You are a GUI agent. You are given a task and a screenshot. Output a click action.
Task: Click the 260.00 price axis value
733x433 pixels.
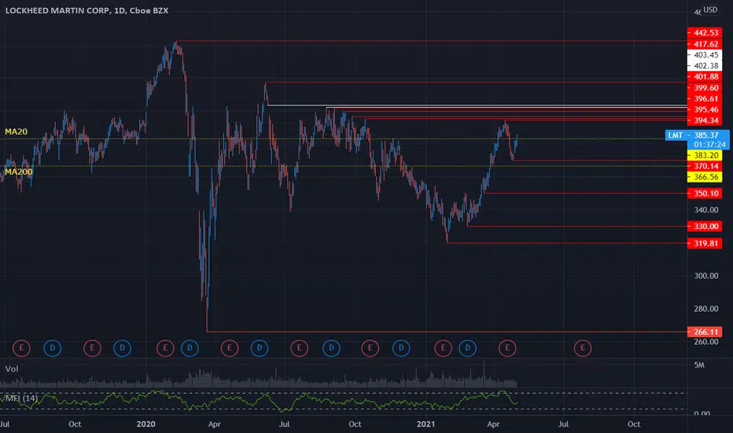pyautogui.click(x=706, y=342)
